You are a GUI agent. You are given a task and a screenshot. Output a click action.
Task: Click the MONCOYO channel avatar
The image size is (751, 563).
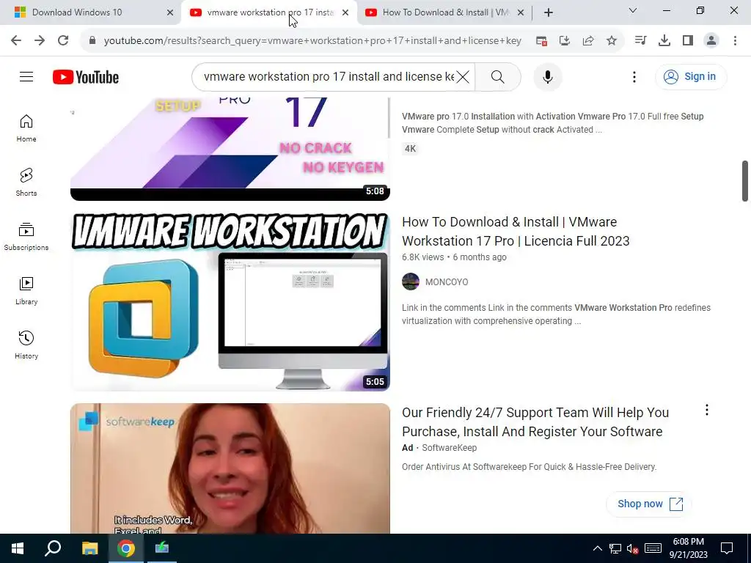(x=411, y=281)
